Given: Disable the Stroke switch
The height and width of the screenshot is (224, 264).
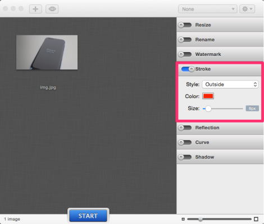Looking at the screenshot, I should click(x=188, y=69).
